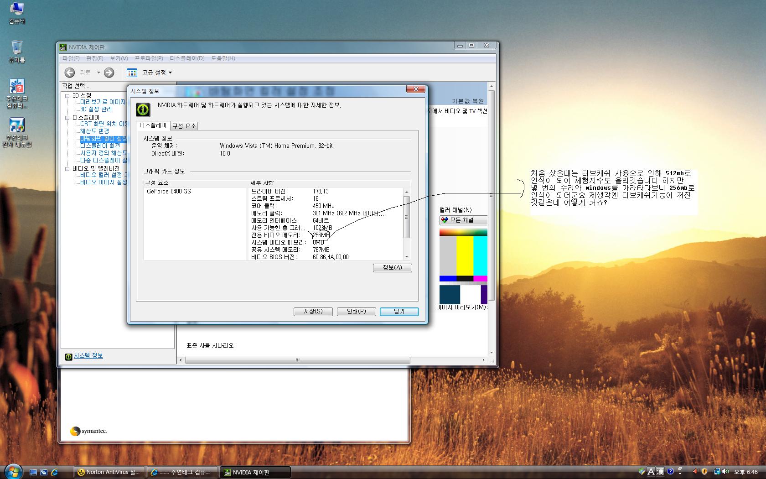Screen dimensions: 766x479
Task: Collapse the 디스플레이 tree node
Action: pos(67,118)
